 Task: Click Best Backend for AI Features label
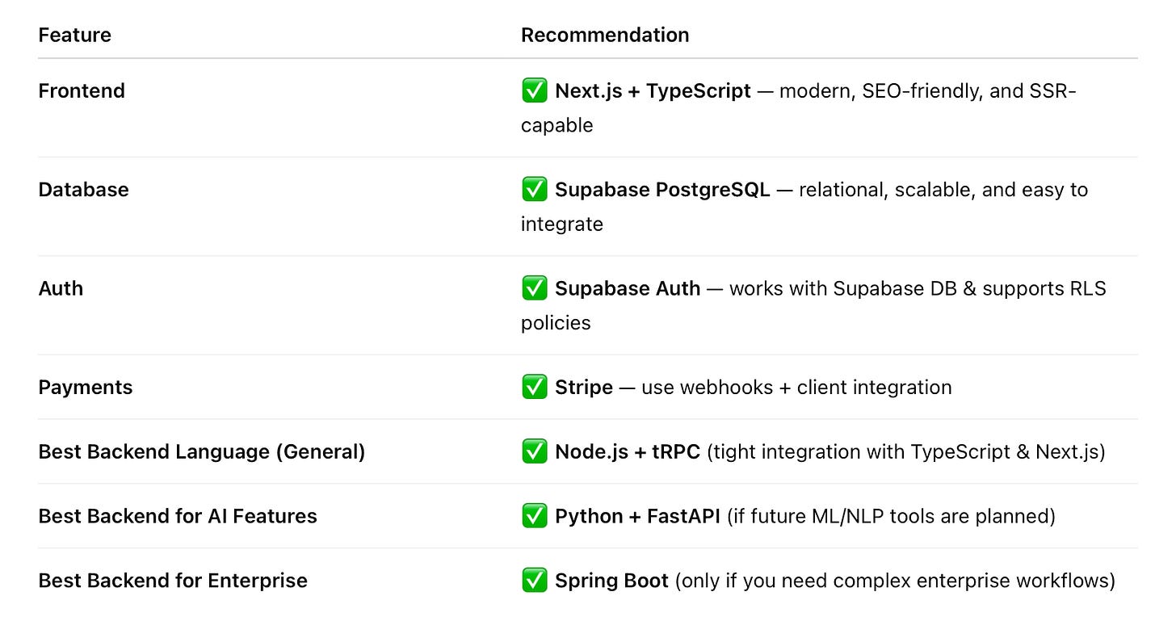(178, 516)
